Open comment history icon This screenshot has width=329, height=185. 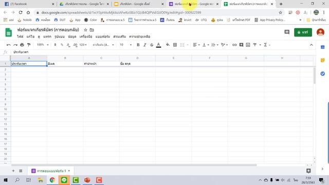(287, 32)
